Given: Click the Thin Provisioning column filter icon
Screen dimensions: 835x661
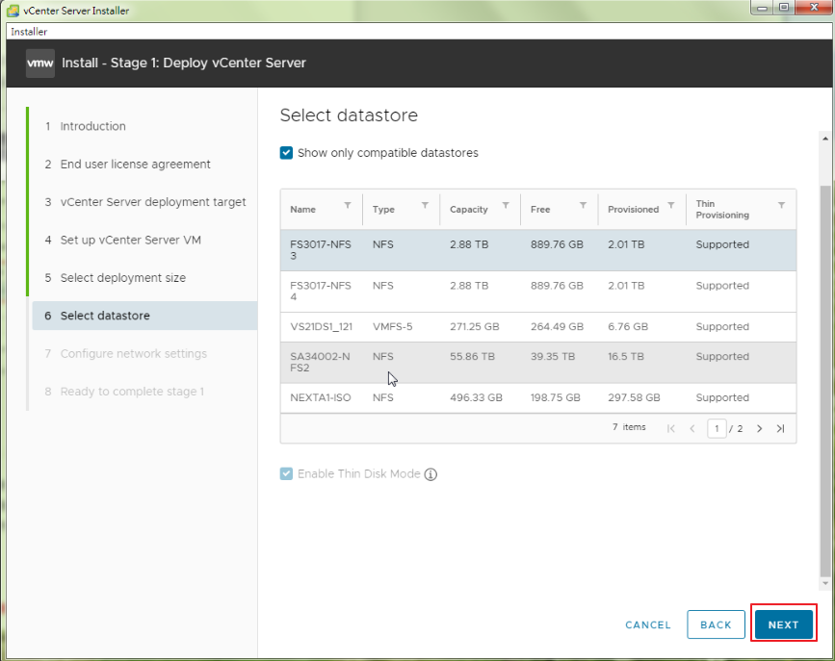Looking at the screenshot, I should (781, 206).
